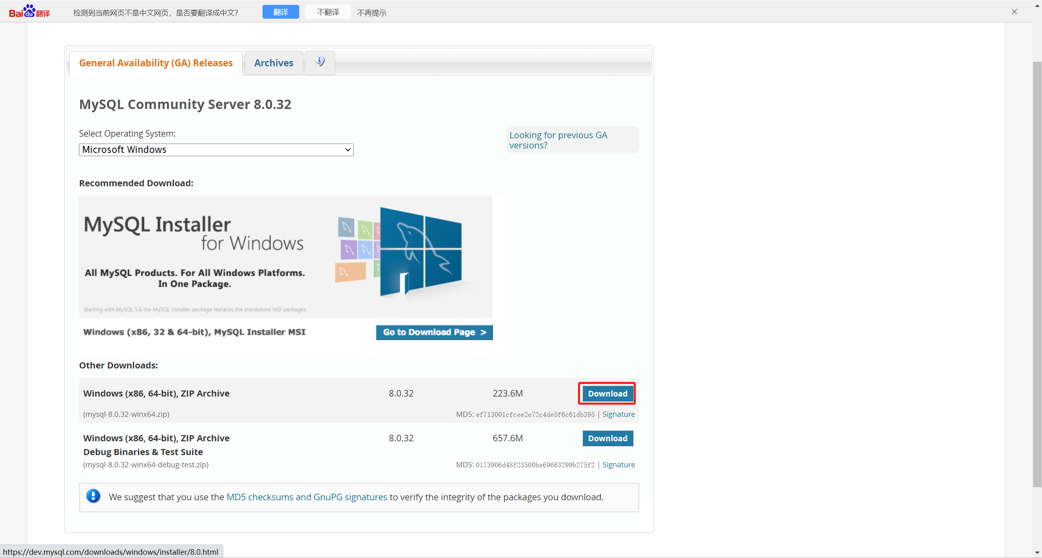Click the (mysql-8.0.32-winx64-debug-test.zip) filename
The height and width of the screenshot is (558, 1042).
pyautogui.click(x=146, y=464)
